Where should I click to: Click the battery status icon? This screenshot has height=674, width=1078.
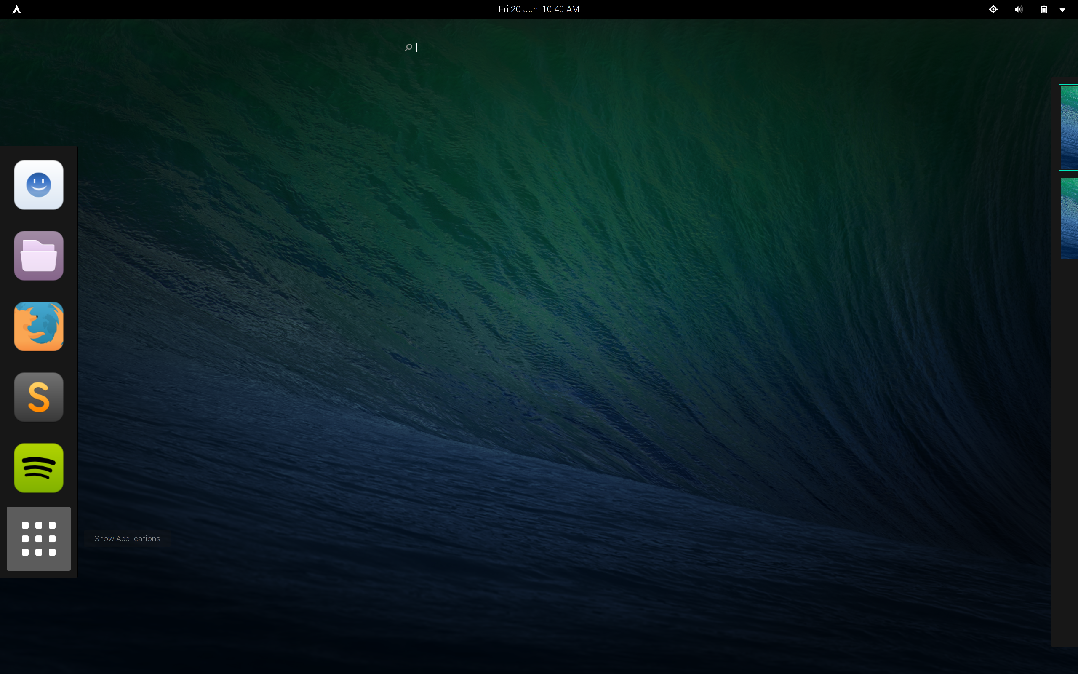pyautogui.click(x=1043, y=9)
